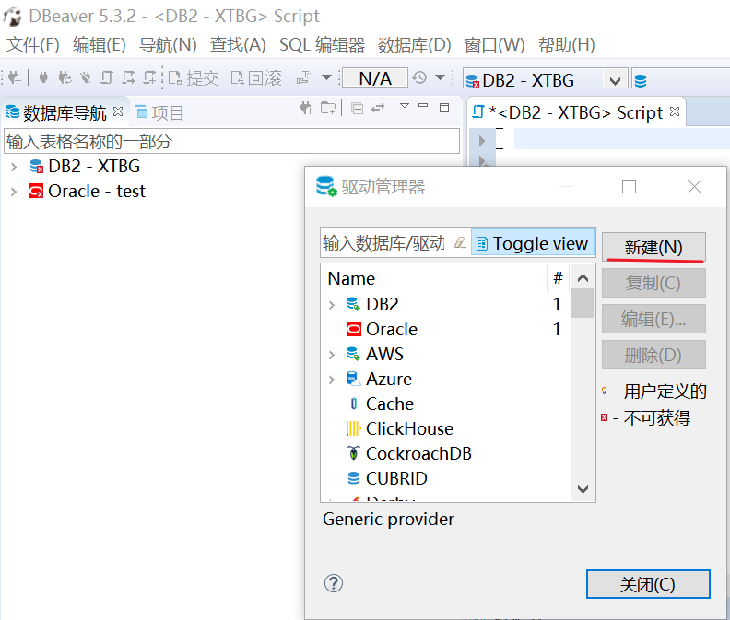
Task: Click the 删除(D) button
Action: tap(653, 355)
